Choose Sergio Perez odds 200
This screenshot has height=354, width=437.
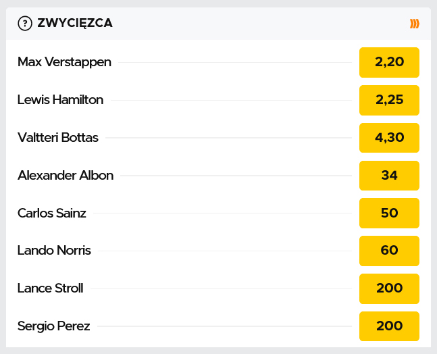389,326
